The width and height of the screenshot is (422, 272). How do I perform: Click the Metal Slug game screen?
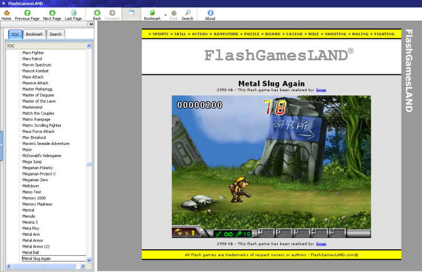[271, 167]
